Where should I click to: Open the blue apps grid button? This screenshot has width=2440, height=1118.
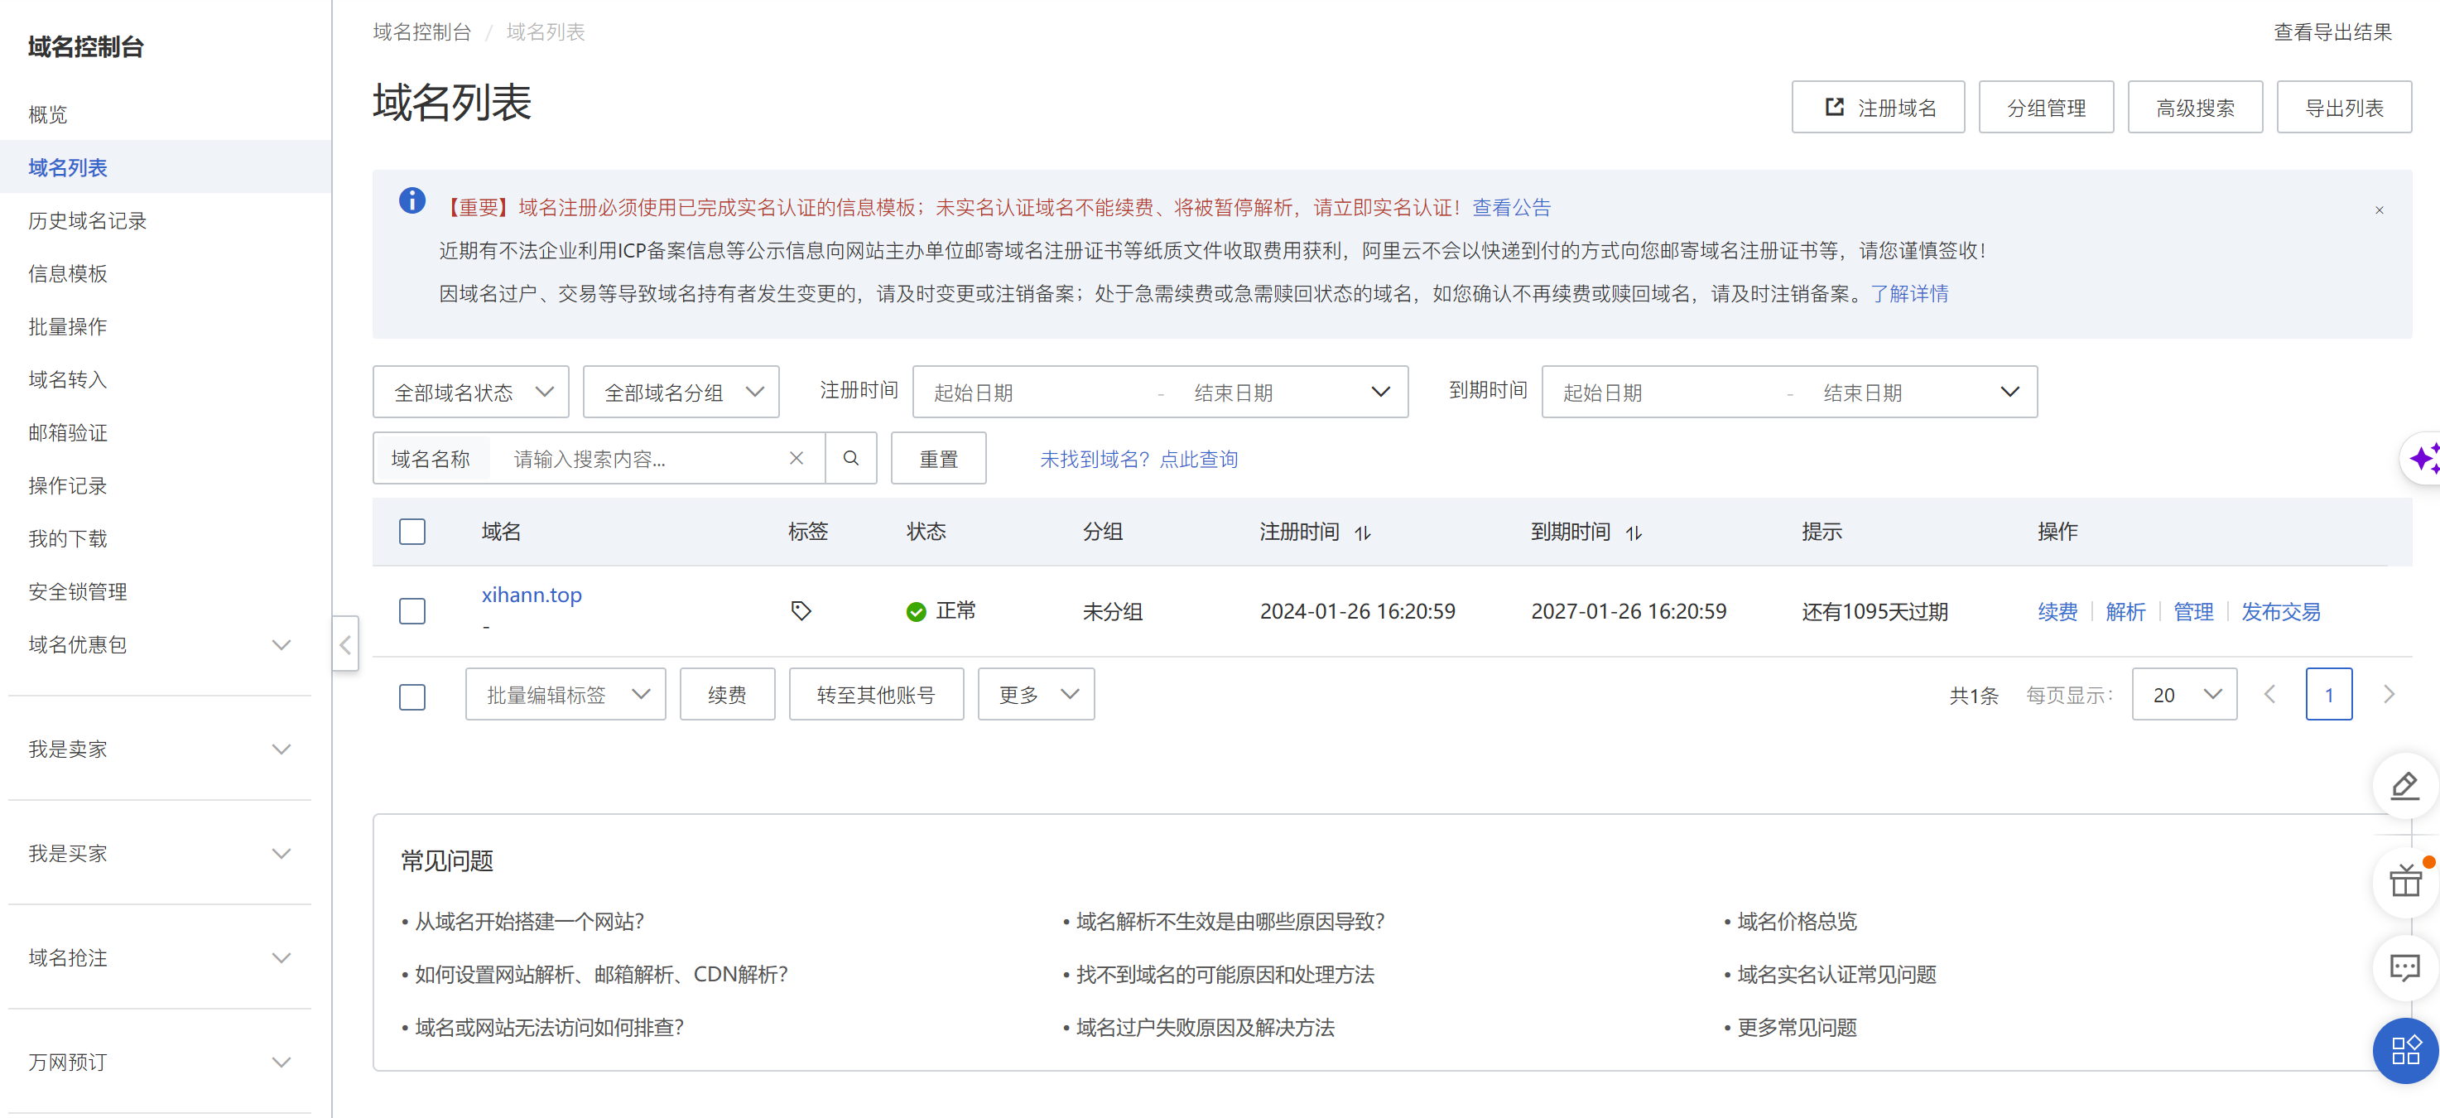click(2405, 1050)
